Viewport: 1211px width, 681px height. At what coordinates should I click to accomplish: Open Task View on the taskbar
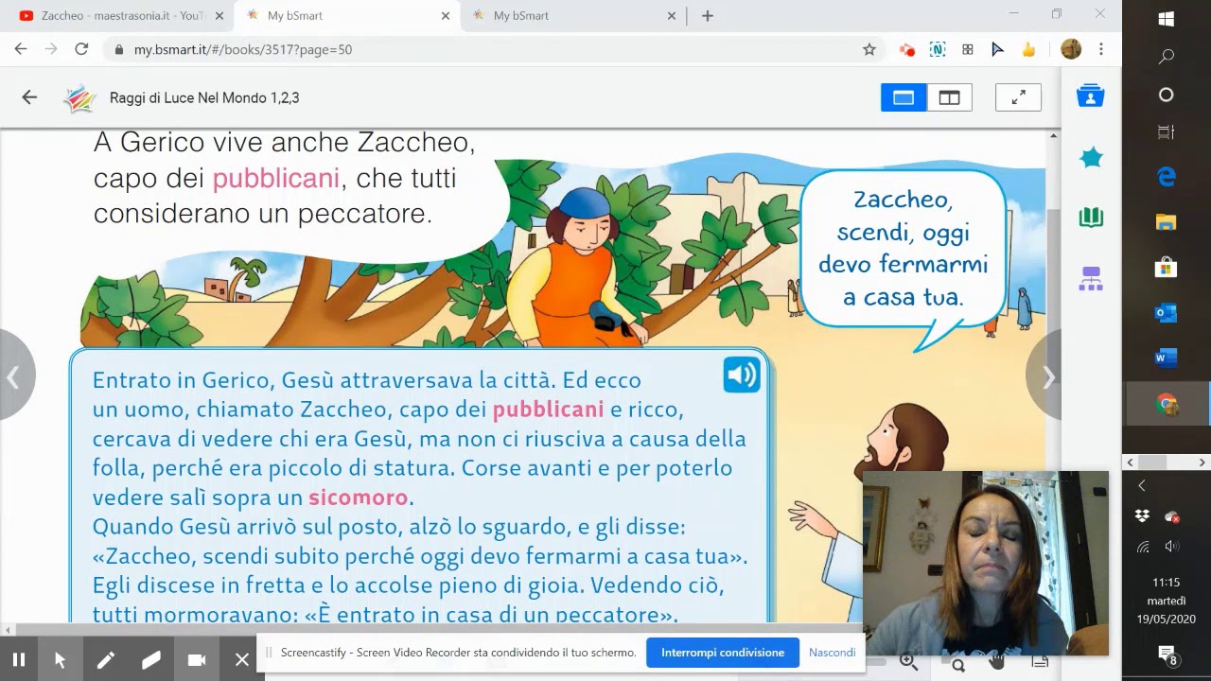pyautogui.click(x=1166, y=132)
